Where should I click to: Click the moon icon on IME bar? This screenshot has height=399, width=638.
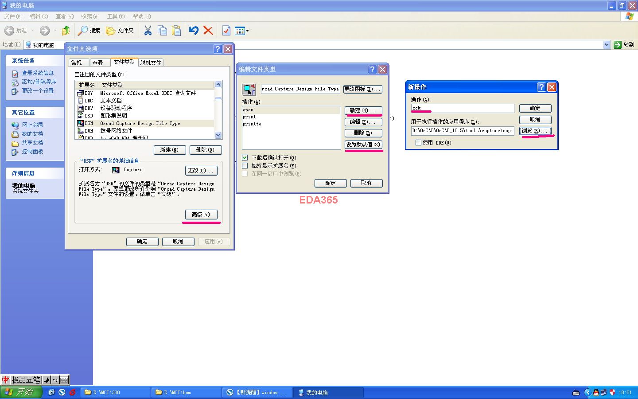[x=46, y=380]
